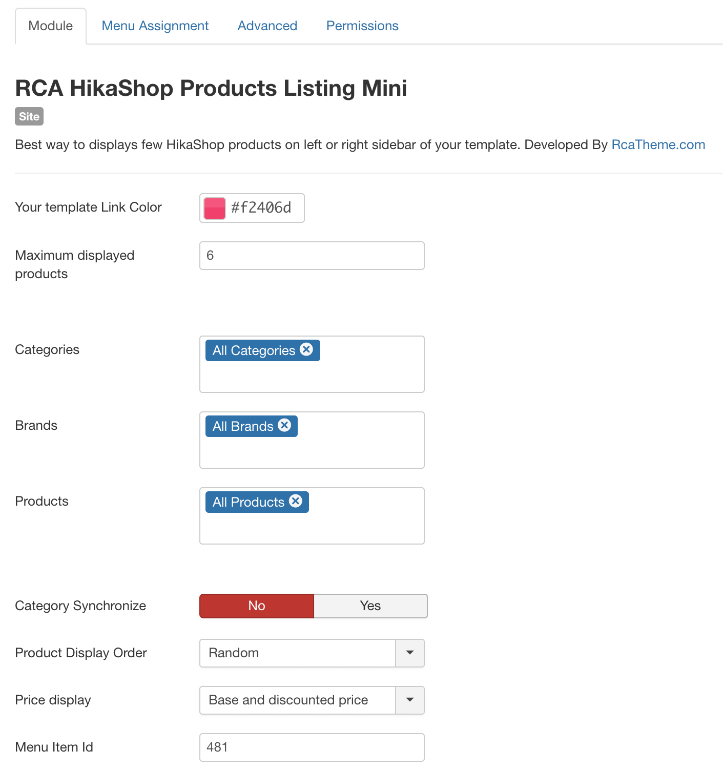Switch to the Menu Assignment tab
Viewport: 723px width, 771px height.
pyautogui.click(x=155, y=26)
